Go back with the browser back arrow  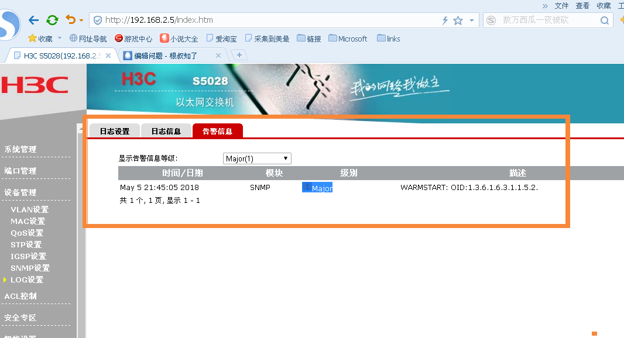[34, 20]
